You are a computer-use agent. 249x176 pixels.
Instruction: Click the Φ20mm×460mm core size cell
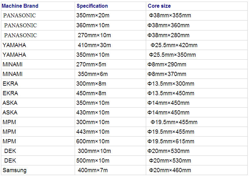pos(170,170)
